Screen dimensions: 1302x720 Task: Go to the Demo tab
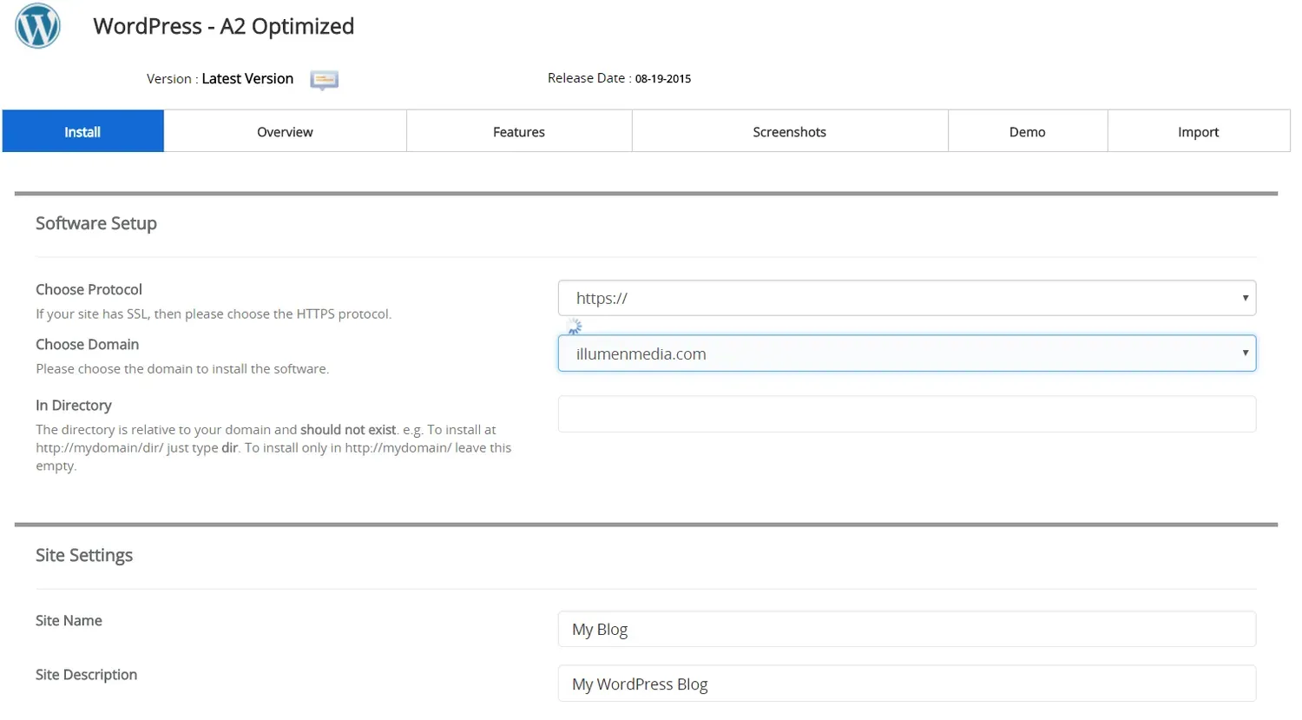[x=1028, y=131]
